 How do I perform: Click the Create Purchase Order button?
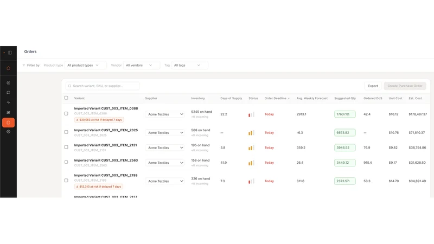point(405,86)
